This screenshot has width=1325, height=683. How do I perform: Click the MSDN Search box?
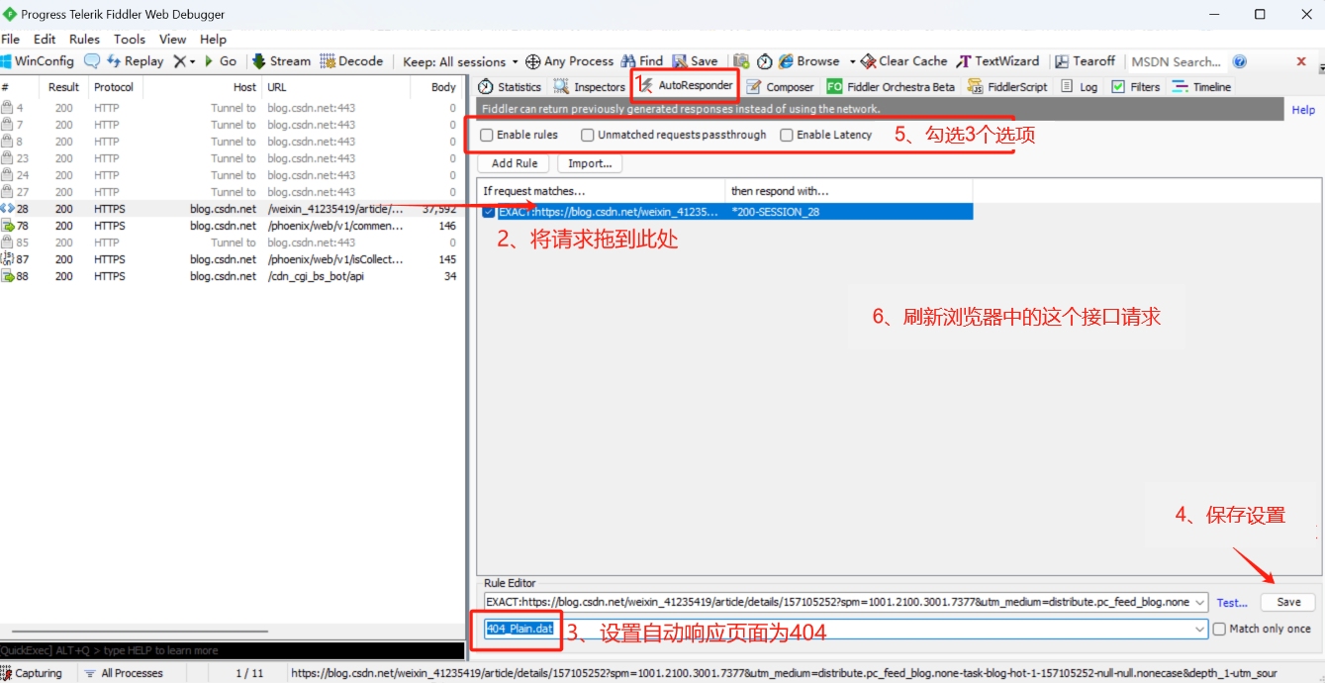[1176, 61]
